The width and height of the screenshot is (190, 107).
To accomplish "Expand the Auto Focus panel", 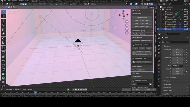I will point(142,11).
